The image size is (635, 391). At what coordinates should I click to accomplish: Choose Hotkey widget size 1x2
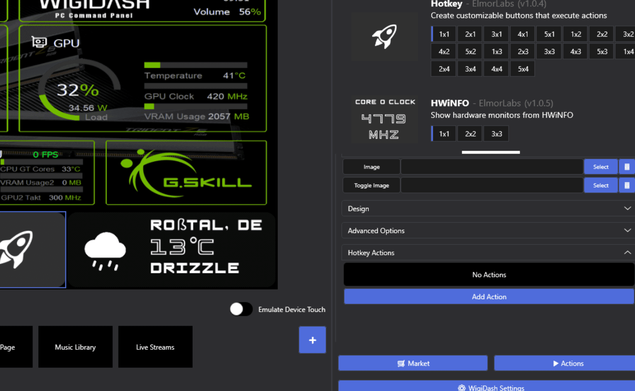pos(576,34)
